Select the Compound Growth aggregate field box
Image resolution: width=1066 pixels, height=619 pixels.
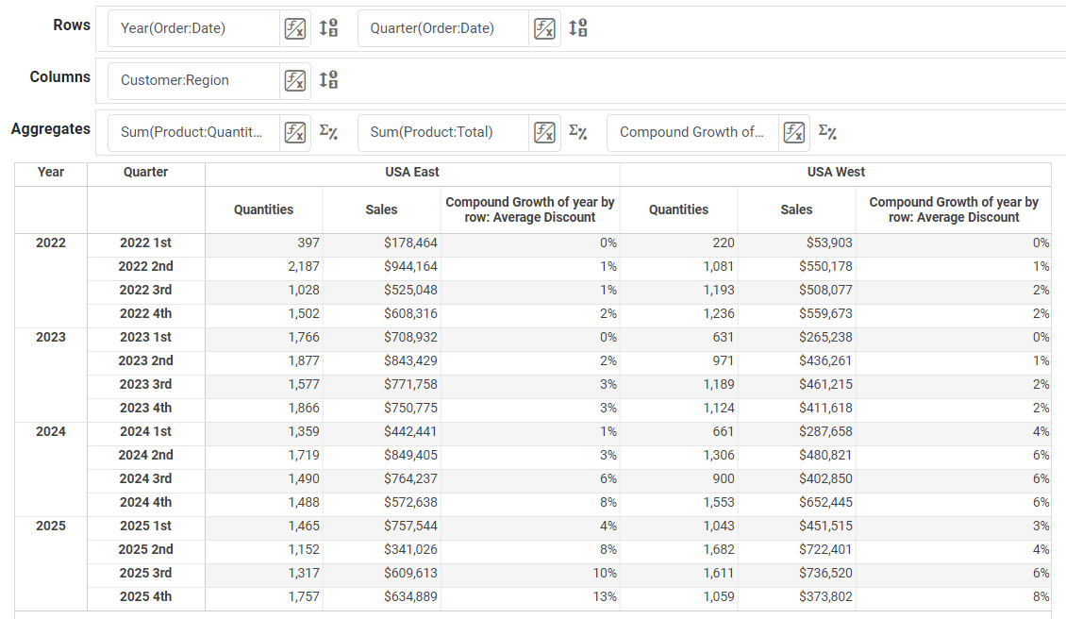click(693, 132)
